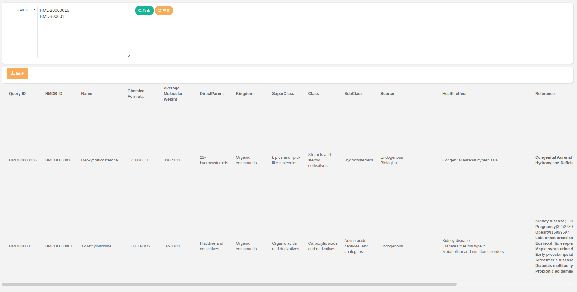Select the Health effect column header
Viewport: 577px width, 292px height.
click(x=454, y=94)
